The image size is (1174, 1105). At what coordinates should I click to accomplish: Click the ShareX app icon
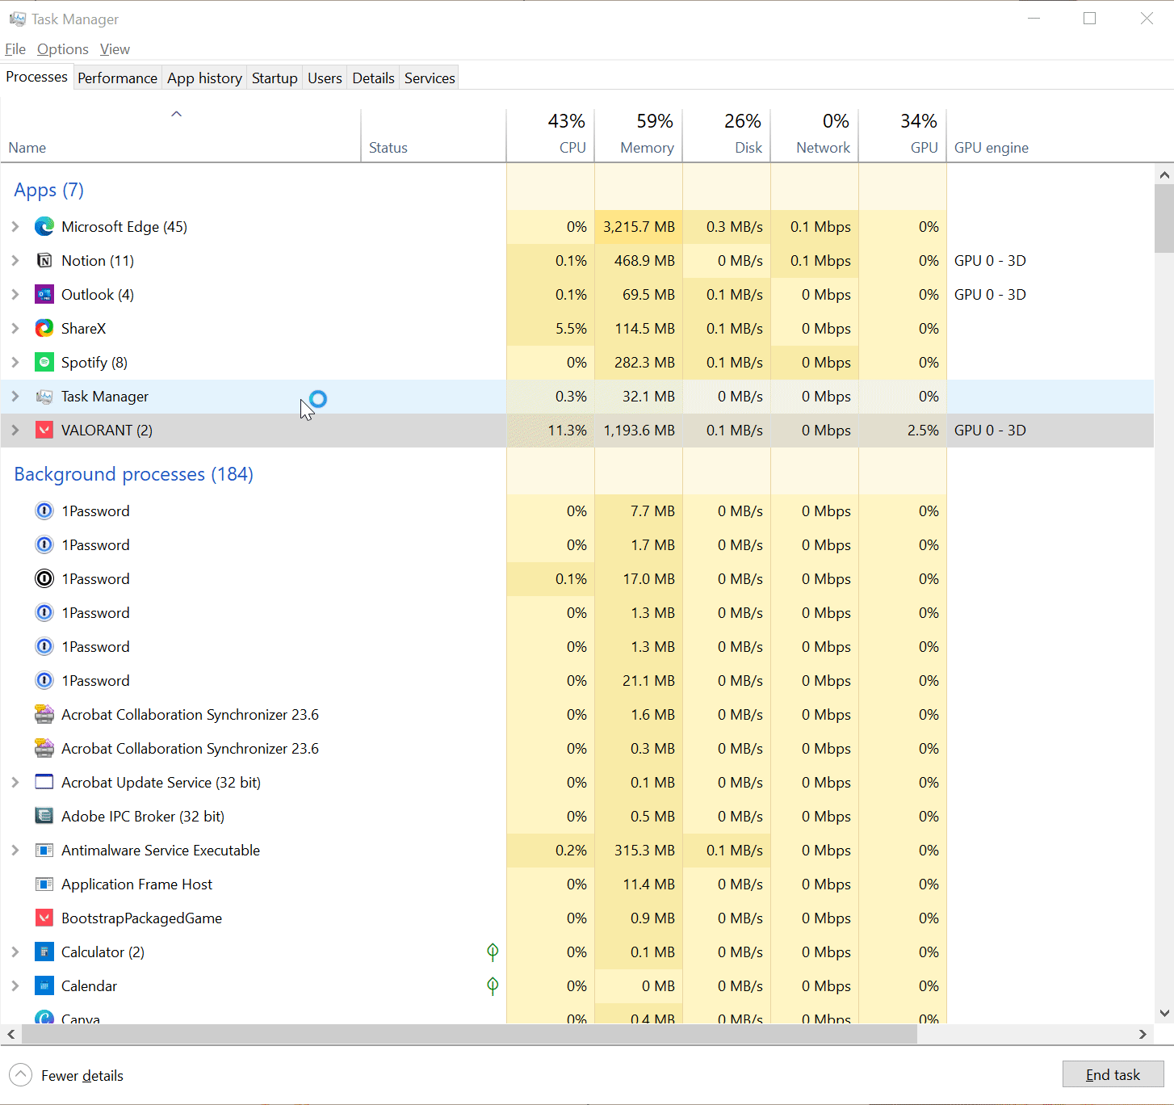pyautogui.click(x=44, y=329)
